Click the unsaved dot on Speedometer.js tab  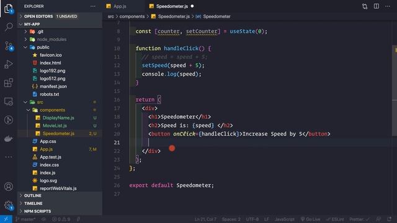[192, 6]
